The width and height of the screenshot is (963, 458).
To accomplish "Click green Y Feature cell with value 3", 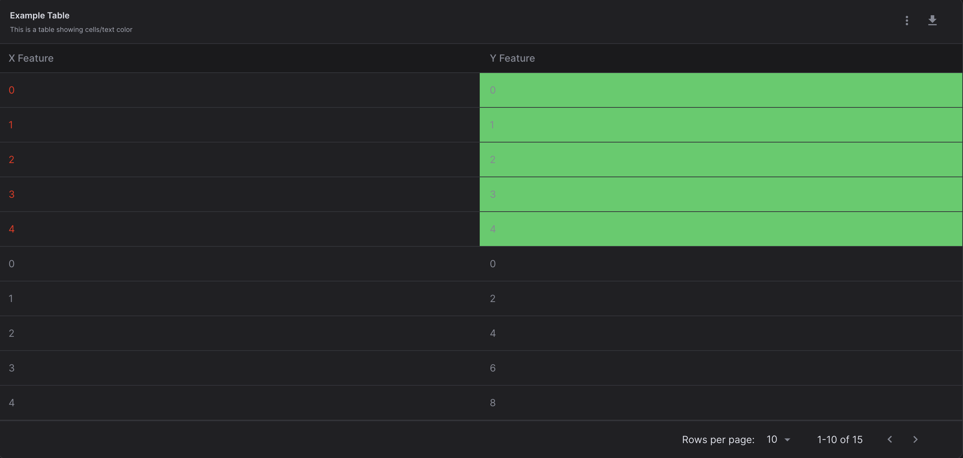I will (721, 194).
